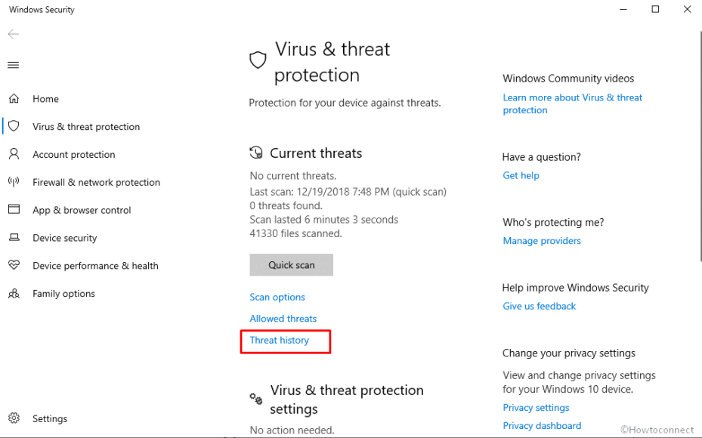Open Firewall & network protection section
The width and height of the screenshot is (702, 438).
point(96,182)
